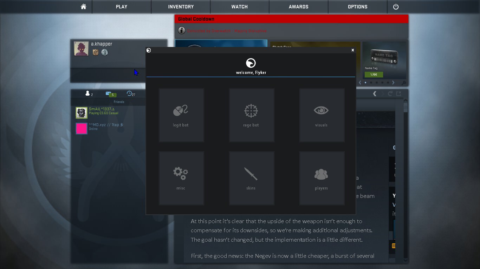The height and width of the screenshot is (269, 480).
Task: Click Convicted by Overwatch message
Action: (227, 31)
